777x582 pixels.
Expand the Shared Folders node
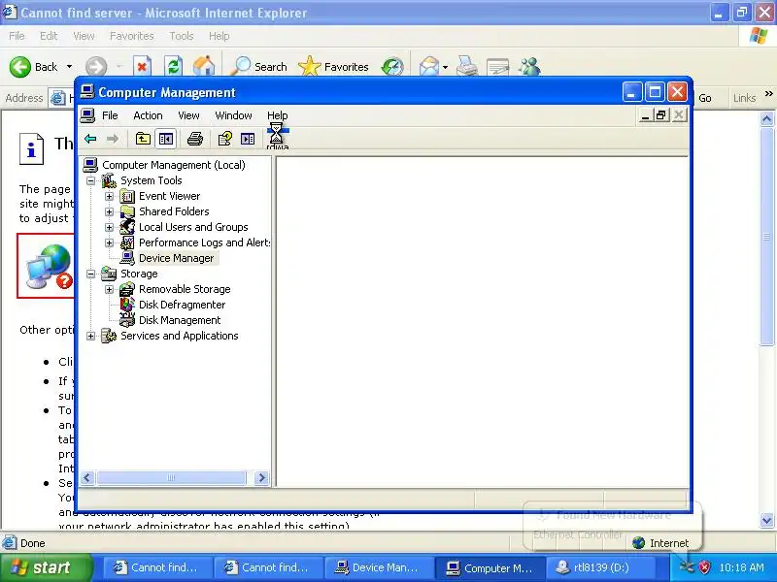pos(109,211)
